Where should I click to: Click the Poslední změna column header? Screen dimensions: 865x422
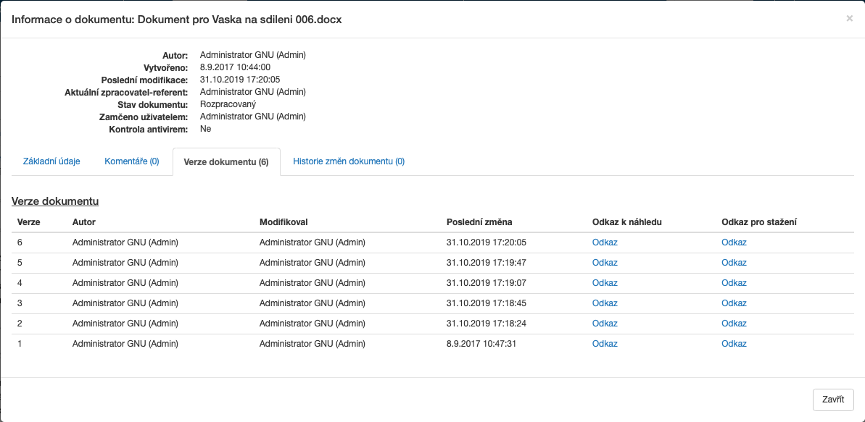point(479,222)
